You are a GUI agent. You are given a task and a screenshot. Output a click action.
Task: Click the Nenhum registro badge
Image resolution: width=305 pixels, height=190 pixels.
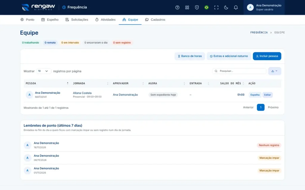[269, 145]
